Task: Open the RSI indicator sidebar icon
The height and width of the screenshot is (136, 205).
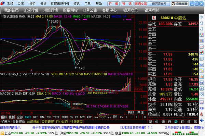Action: click(202, 108)
